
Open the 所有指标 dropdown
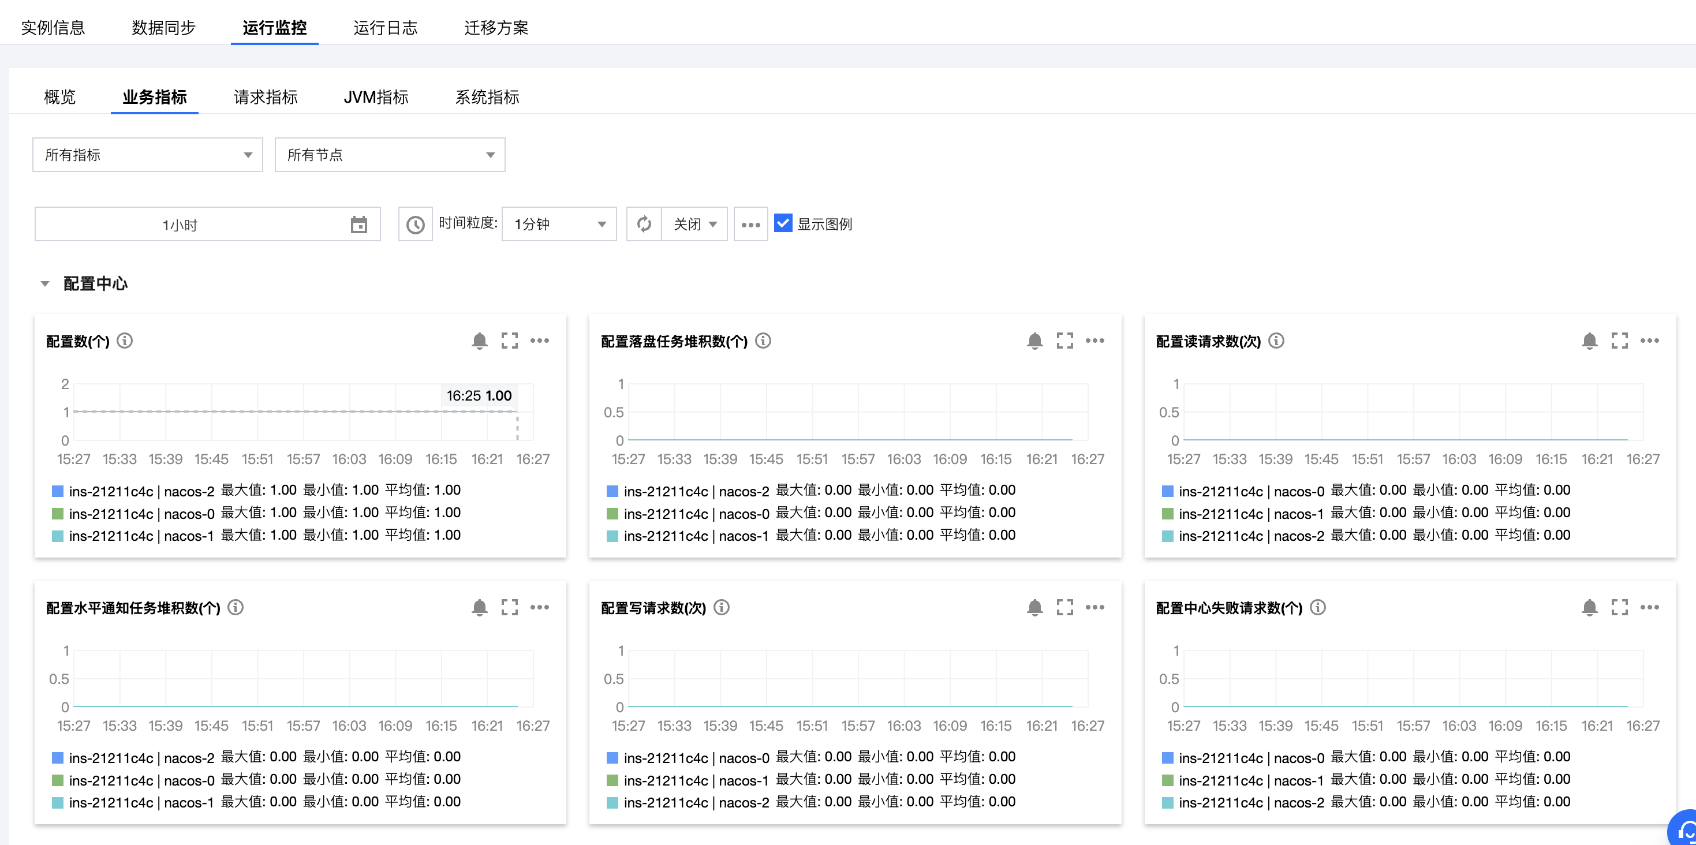[147, 155]
